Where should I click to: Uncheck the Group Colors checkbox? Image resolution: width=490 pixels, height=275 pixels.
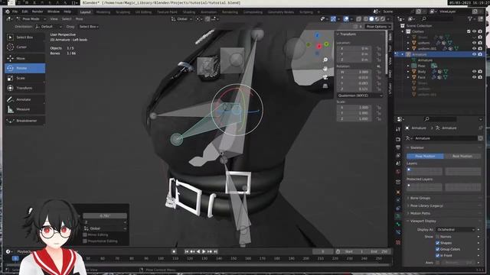click(x=437, y=249)
